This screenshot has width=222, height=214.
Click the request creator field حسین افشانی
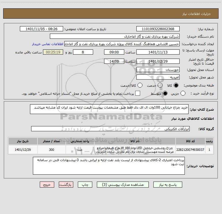pos(122,44)
